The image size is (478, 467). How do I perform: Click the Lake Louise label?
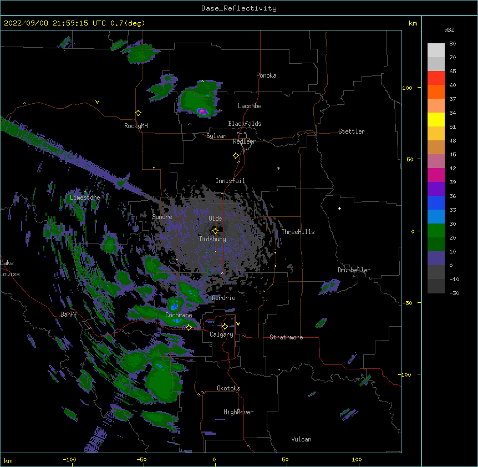coord(10,268)
